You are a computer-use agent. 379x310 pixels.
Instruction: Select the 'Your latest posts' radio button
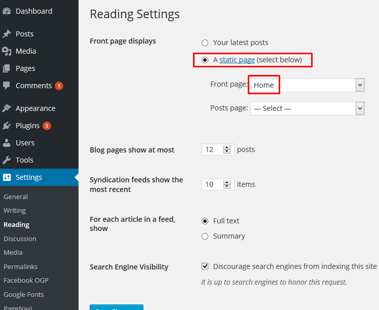tap(205, 43)
